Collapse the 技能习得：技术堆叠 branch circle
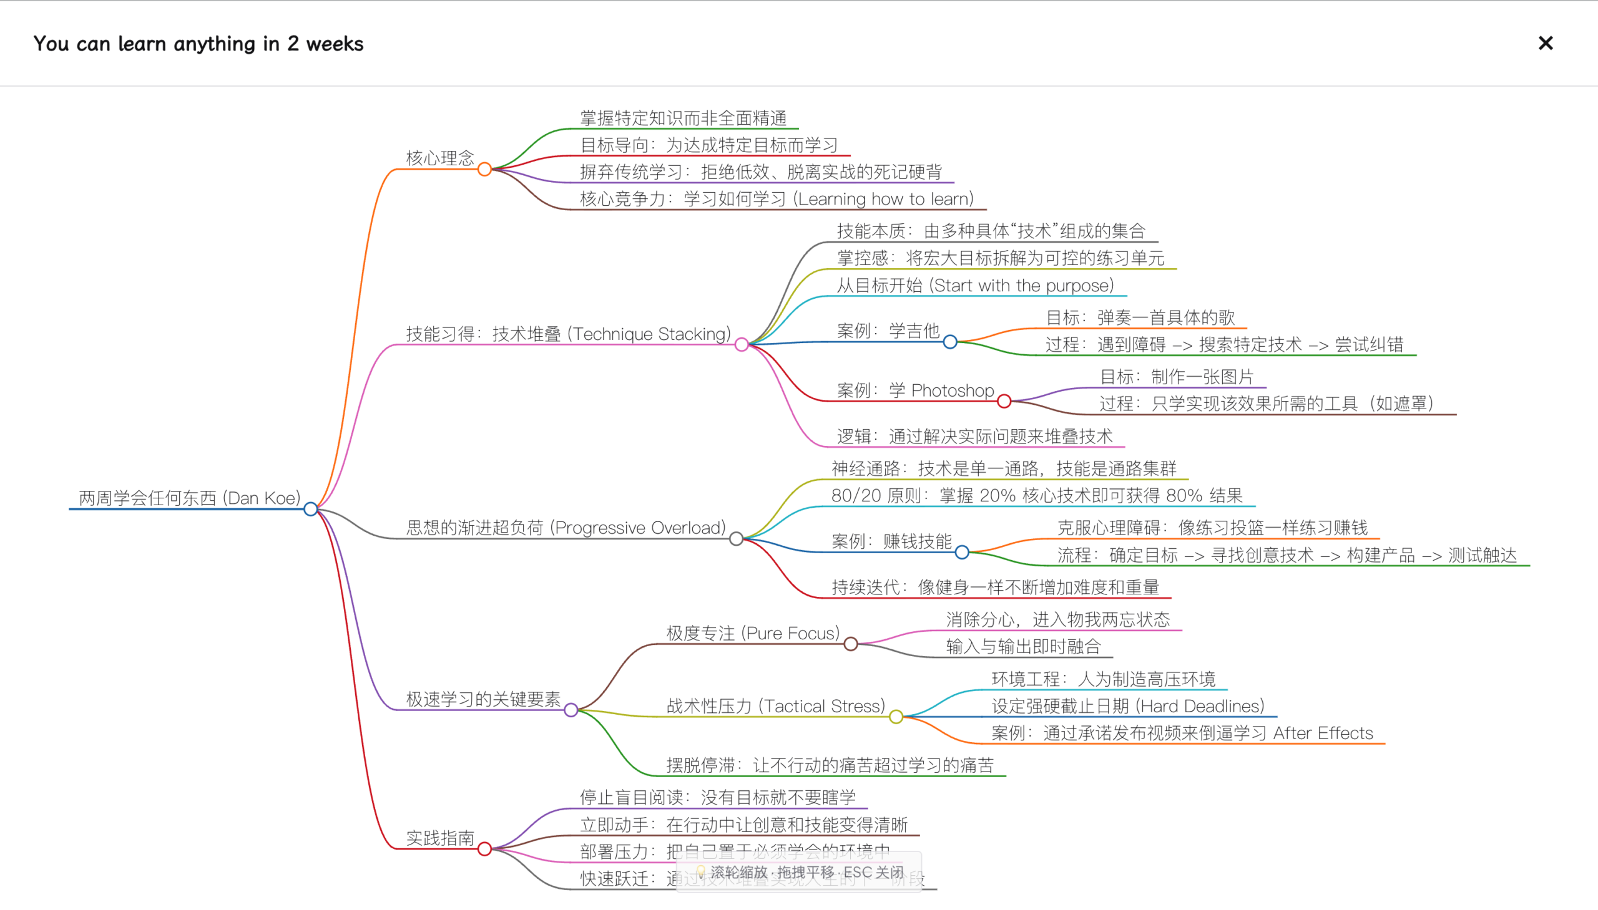The width and height of the screenshot is (1598, 910). [x=743, y=344]
